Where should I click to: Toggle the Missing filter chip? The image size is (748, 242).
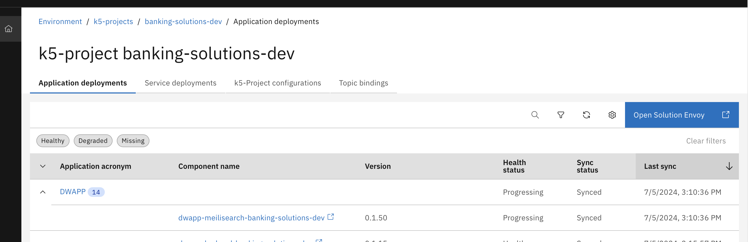pos(133,141)
